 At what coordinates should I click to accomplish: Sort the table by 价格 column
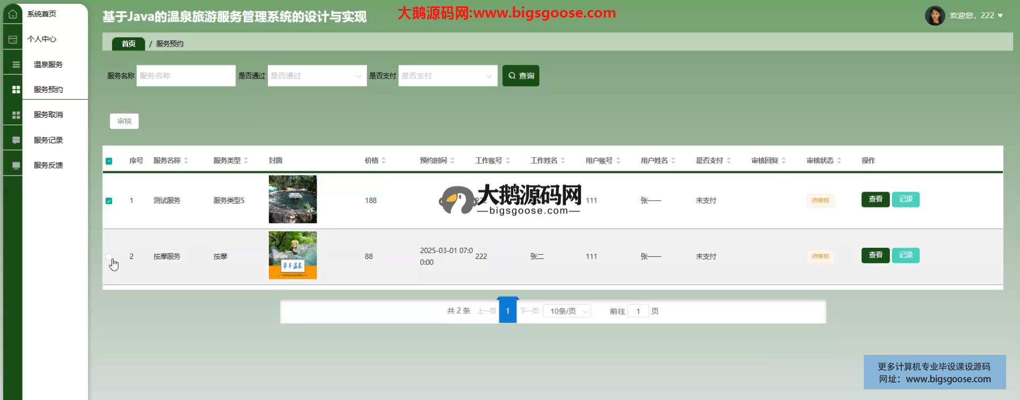click(383, 161)
